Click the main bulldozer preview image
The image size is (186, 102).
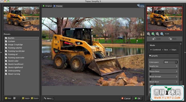coord(93,52)
